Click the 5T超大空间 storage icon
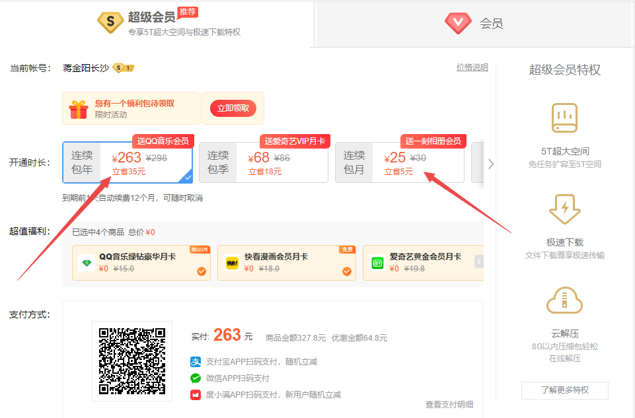The width and height of the screenshot is (635, 418). [x=564, y=118]
